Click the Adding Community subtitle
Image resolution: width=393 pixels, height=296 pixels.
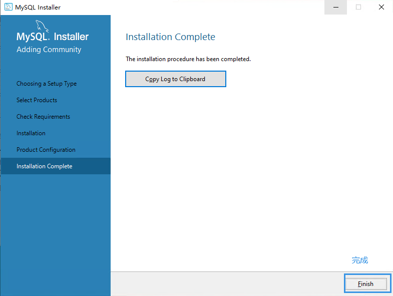tap(49, 50)
